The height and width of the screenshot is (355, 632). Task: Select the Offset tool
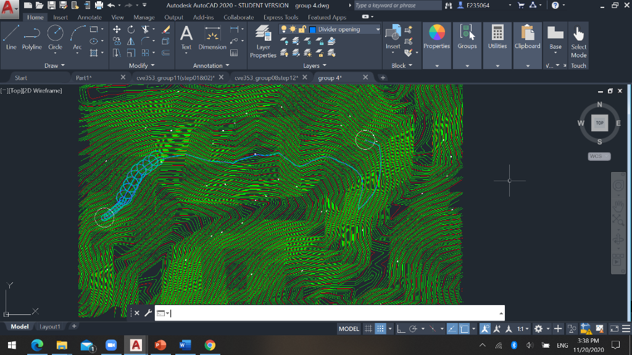pos(165,53)
